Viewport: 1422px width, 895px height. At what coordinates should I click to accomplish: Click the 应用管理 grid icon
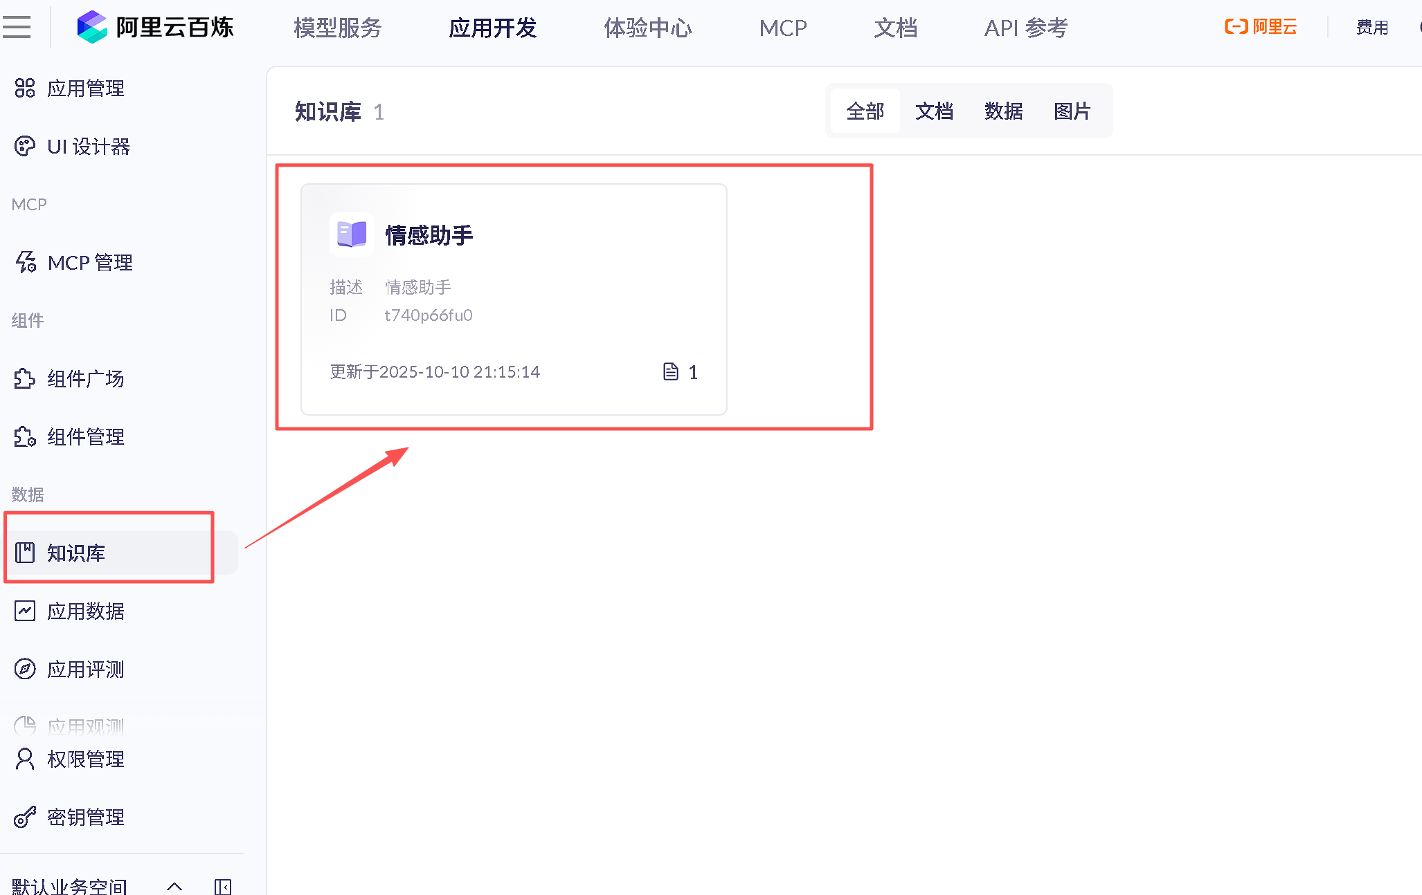(25, 89)
